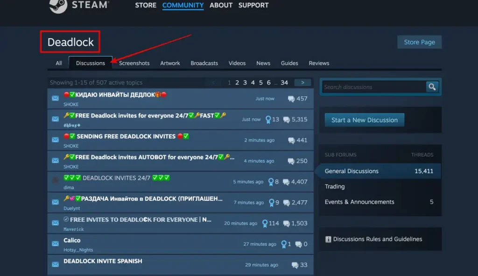The height and width of the screenshot is (276, 478).
Task: Open the Artwork tab
Action: 170,63
